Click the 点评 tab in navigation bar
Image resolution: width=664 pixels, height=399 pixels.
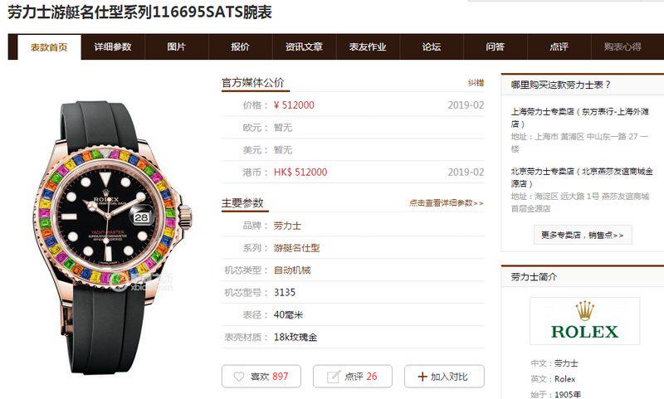coord(559,47)
